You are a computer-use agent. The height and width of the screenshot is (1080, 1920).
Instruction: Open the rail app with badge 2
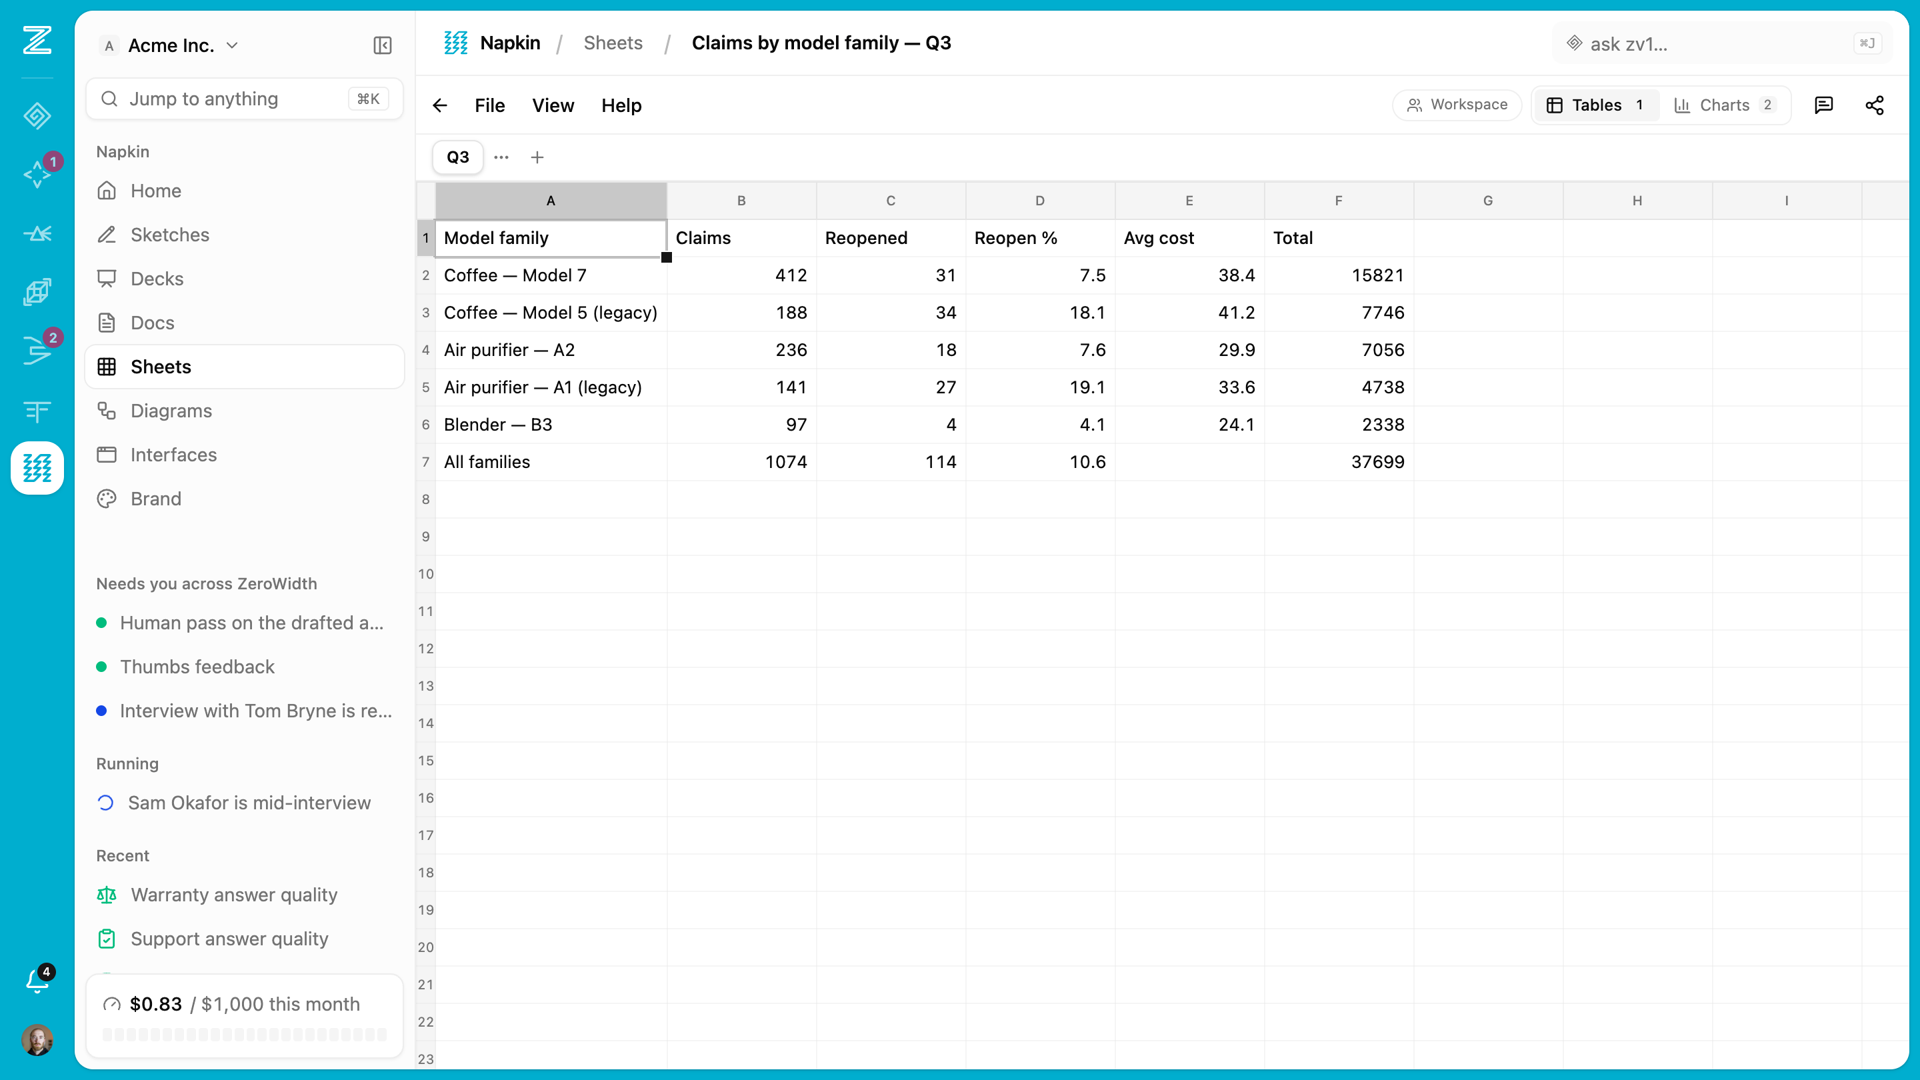pos(37,350)
